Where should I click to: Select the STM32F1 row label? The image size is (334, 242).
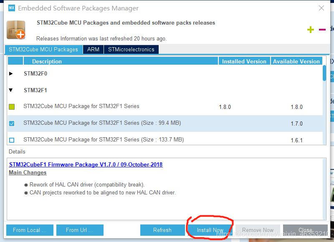point(35,90)
